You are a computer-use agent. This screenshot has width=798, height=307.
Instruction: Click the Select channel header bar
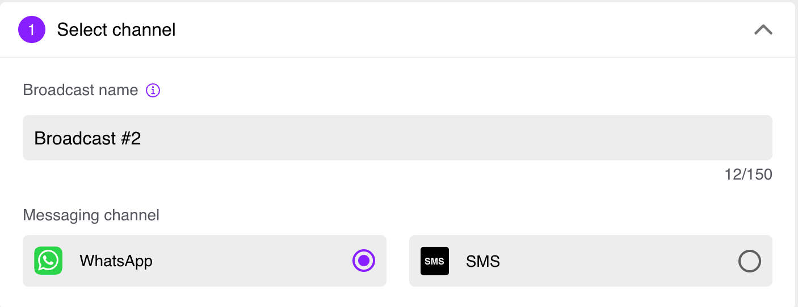tap(397, 29)
